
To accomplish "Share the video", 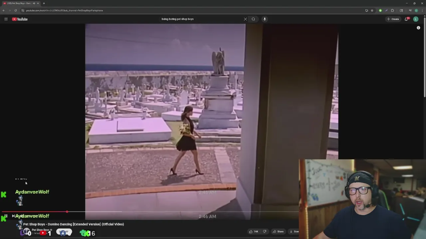I will [x=278, y=231].
